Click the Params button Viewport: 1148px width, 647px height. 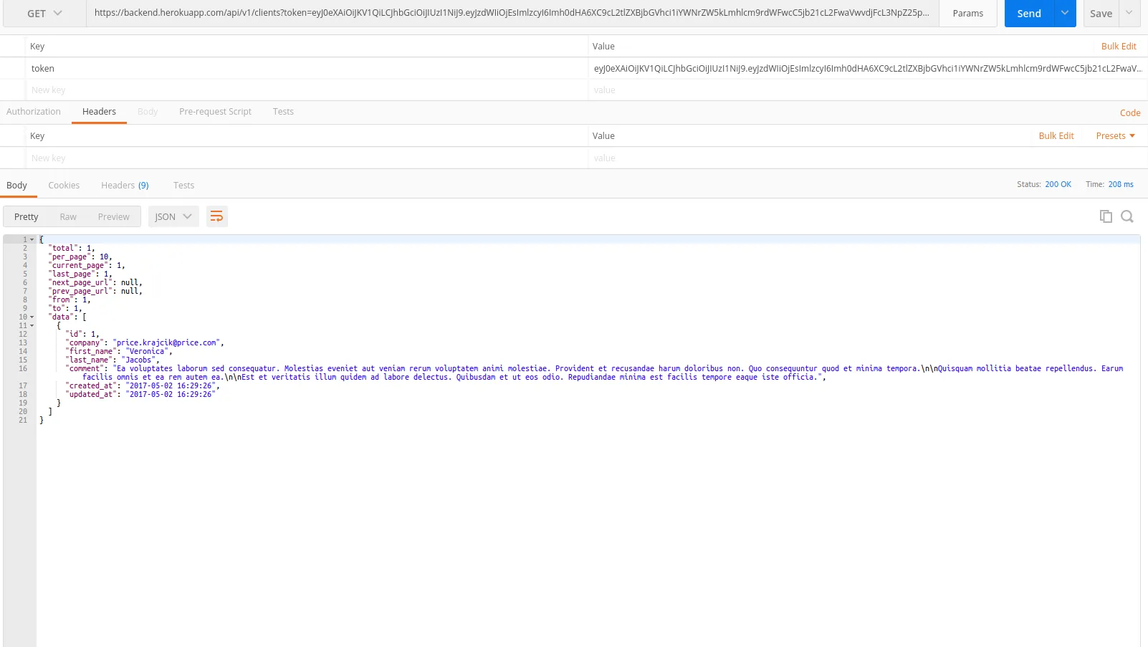968,14
